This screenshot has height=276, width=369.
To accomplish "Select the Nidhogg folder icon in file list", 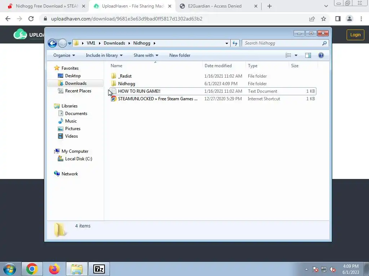I will pos(114,83).
